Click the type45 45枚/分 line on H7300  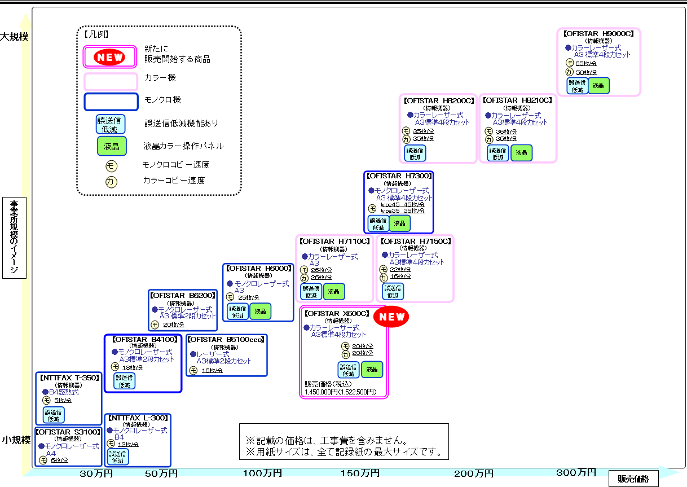(402, 205)
